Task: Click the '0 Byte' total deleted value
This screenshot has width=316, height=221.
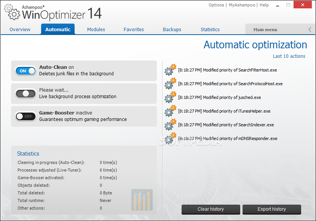Action: click(x=106, y=193)
